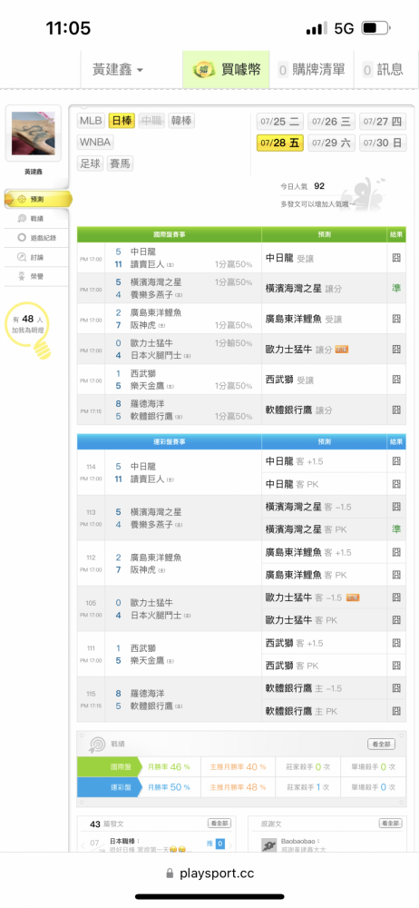The height and width of the screenshot is (908, 419).
Task: Choose the 07/29 六 date
Action: click(x=332, y=143)
